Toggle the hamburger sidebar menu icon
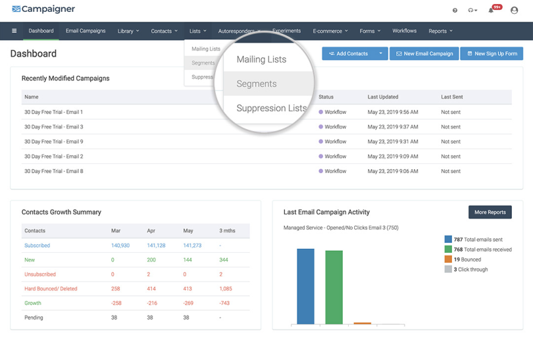The height and width of the screenshot is (349, 533). click(x=14, y=31)
